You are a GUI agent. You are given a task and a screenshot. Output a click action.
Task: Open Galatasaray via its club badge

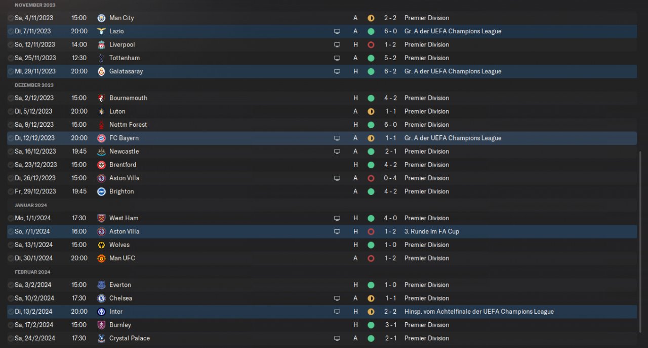coord(101,71)
